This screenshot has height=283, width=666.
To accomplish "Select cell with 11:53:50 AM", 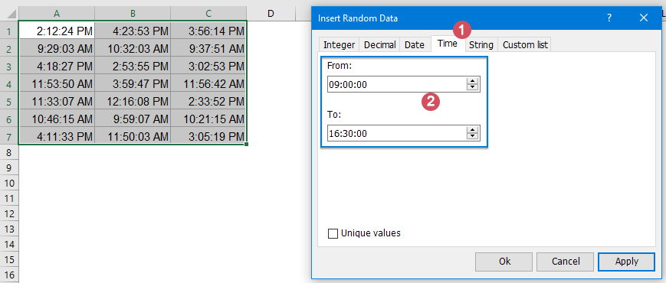I will click(57, 83).
